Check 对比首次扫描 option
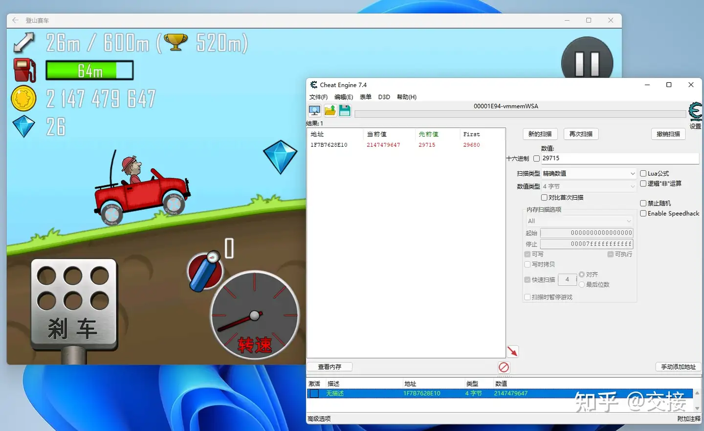 pos(544,198)
